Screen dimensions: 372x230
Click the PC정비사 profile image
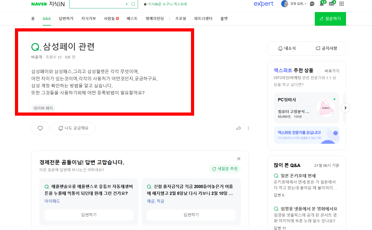click(x=326, y=108)
